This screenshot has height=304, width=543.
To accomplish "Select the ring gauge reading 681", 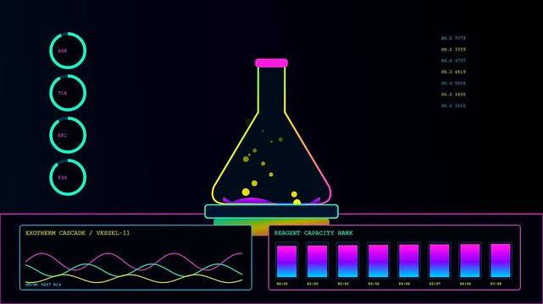I will [68, 135].
